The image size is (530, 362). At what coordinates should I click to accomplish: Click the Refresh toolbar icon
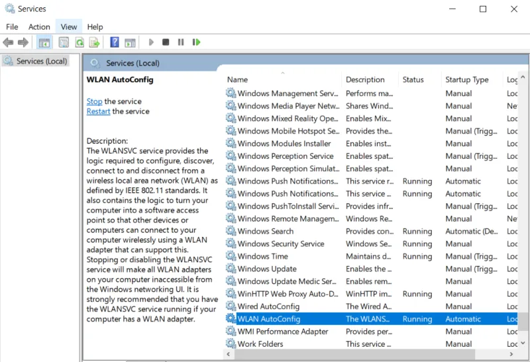point(79,42)
